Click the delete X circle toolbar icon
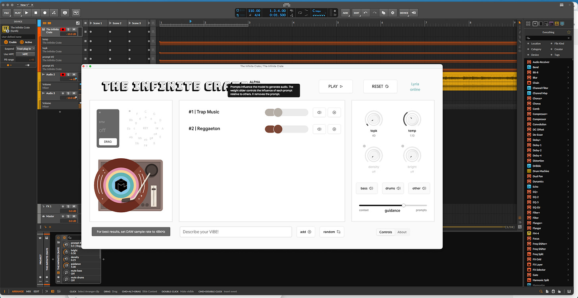The height and width of the screenshot is (298, 578). [x=393, y=13]
